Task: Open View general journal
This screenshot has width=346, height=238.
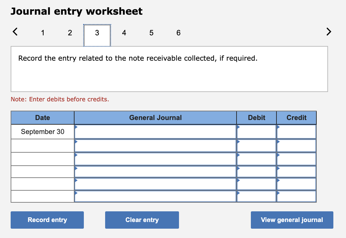Action: coord(292,220)
